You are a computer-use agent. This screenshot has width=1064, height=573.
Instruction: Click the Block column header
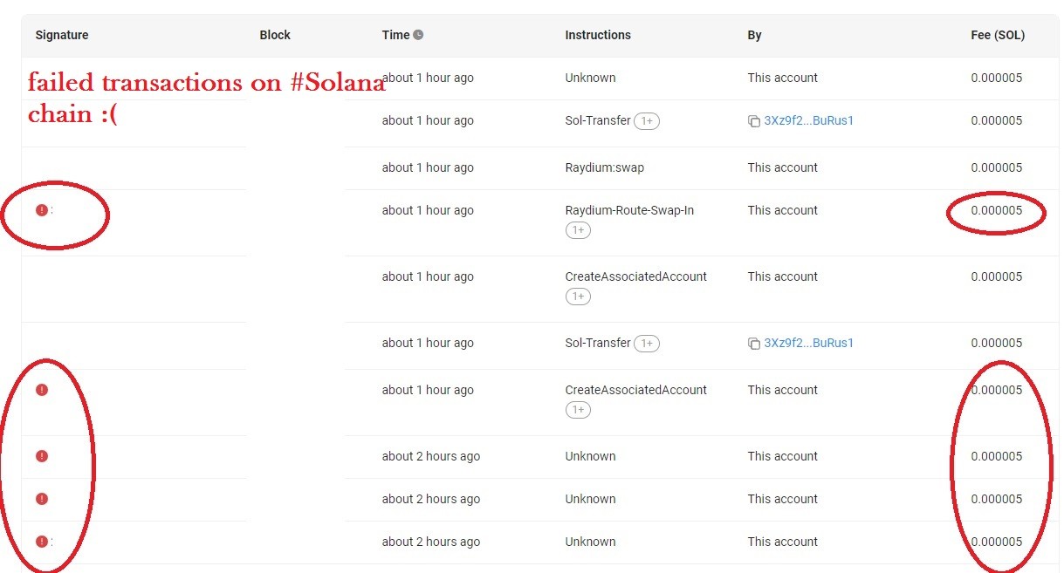[275, 35]
